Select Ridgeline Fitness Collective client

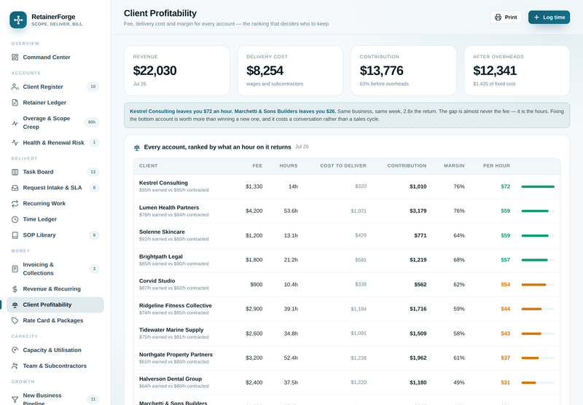(x=176, y=305)
